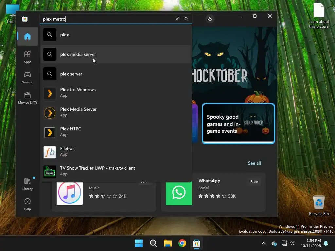Open Help in the sidebar

tap(27, 204)
